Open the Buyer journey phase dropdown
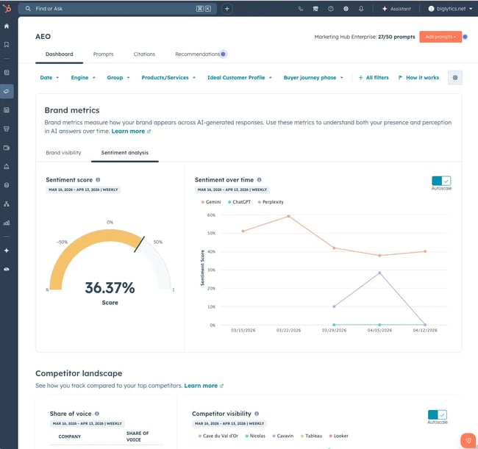Viewport: 478px width, 449px height. 313,78
